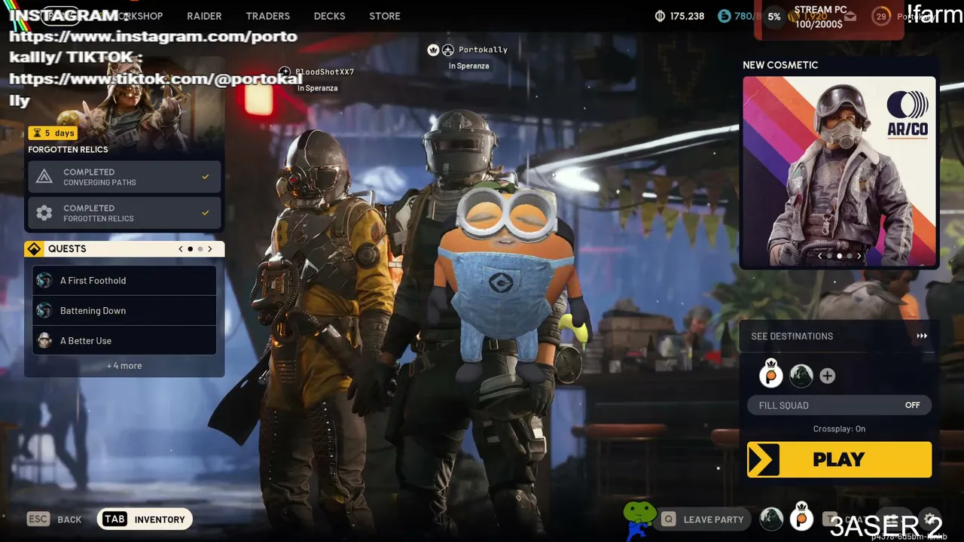The height and width of the screenshot is (542, 964).
Task: Add a squad member with the plus icon
Action: coord(827,376)
